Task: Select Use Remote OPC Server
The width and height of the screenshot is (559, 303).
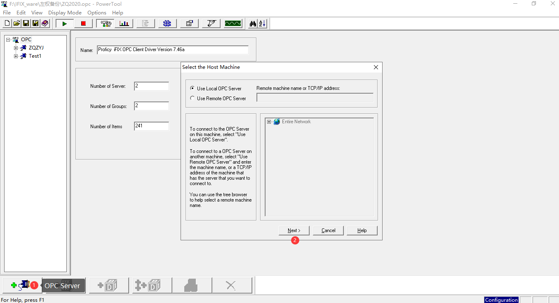Action: [x=192, y=98]
